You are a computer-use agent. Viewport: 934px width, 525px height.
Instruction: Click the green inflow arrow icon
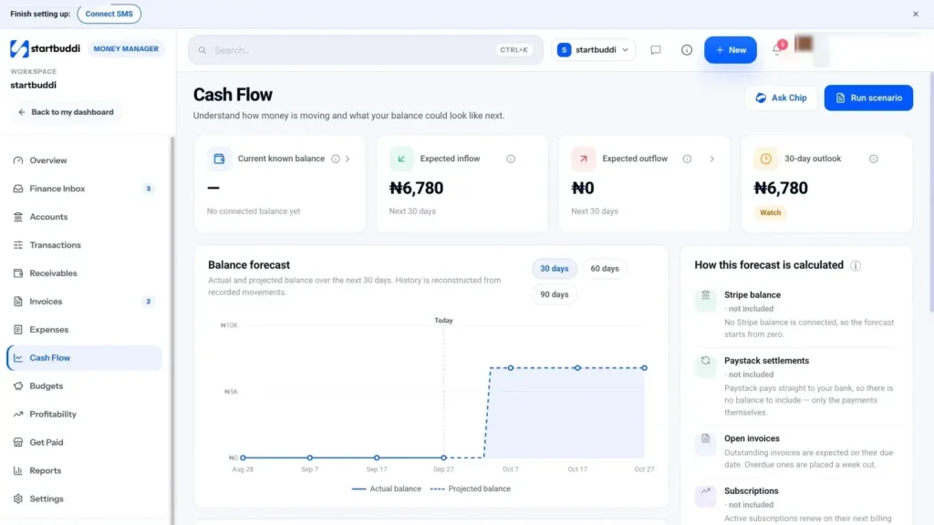pyautogui.click(x=401, y=159)
